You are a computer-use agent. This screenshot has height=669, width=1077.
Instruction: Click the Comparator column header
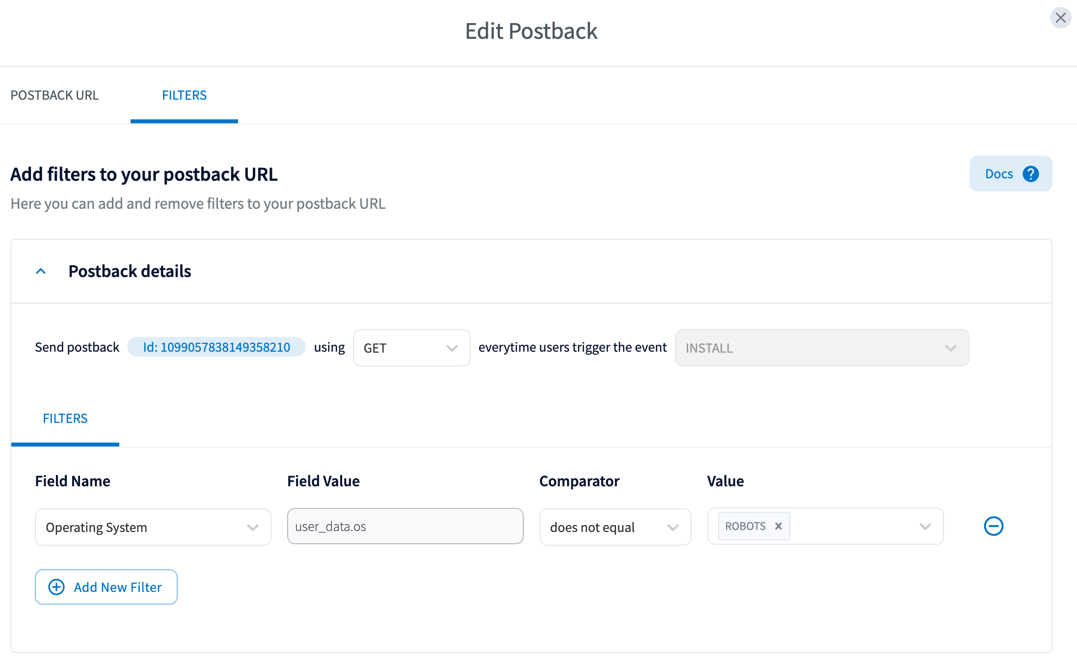tap(579, 481)
